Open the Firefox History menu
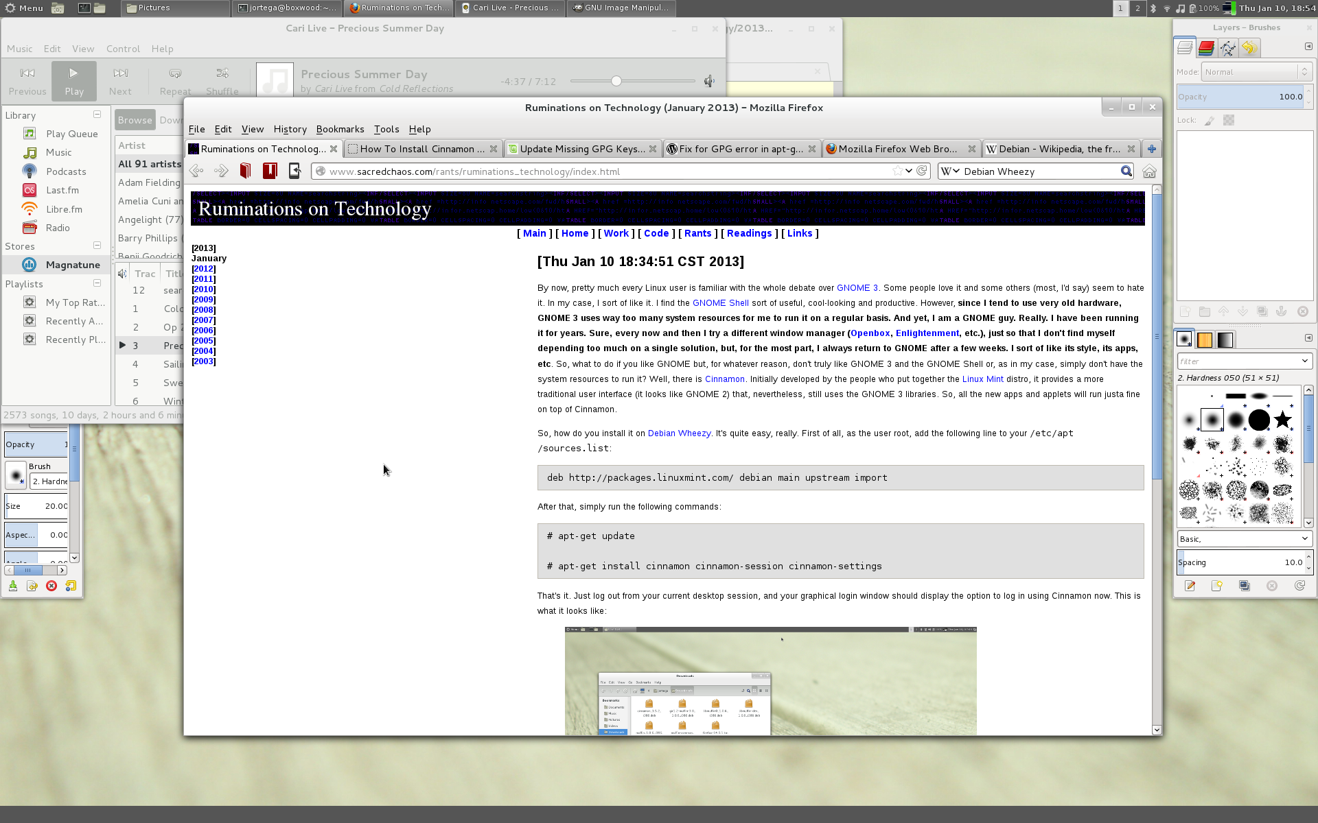Viewport: 1318px width, 823px height. [x=290, y=129]
